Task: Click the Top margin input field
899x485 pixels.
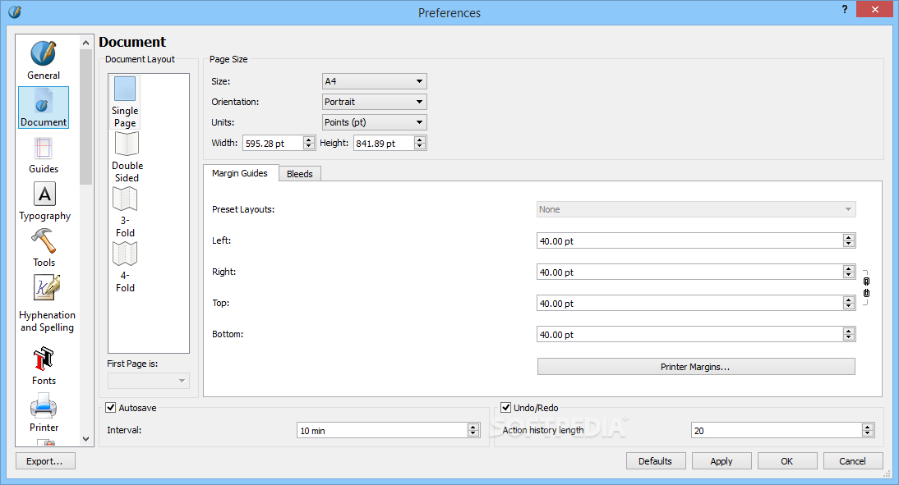Action: (x=689, y=304)
